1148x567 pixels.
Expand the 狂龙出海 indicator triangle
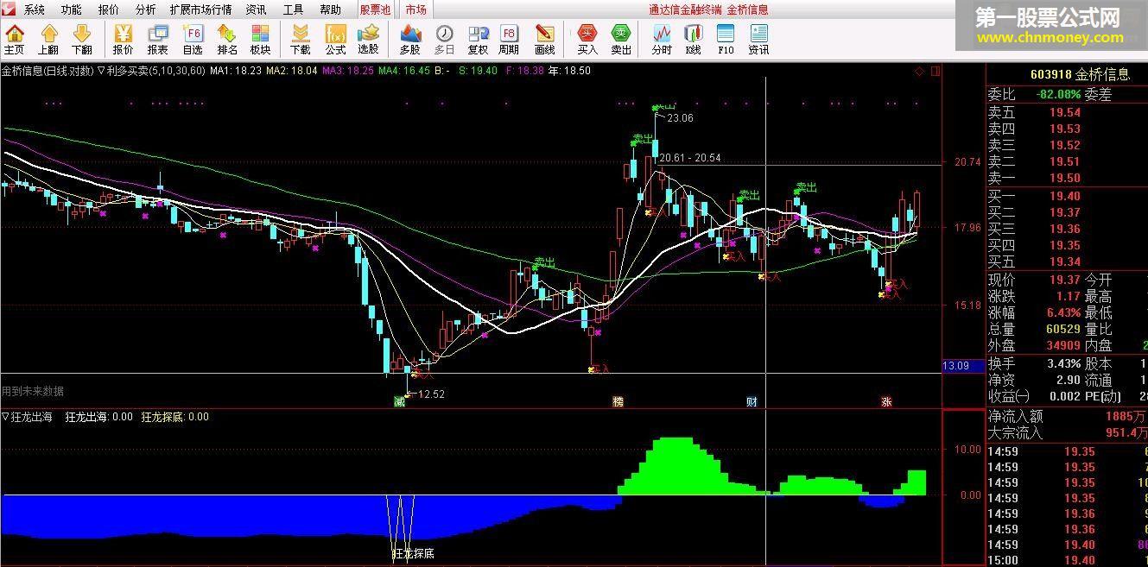(6, 417)
